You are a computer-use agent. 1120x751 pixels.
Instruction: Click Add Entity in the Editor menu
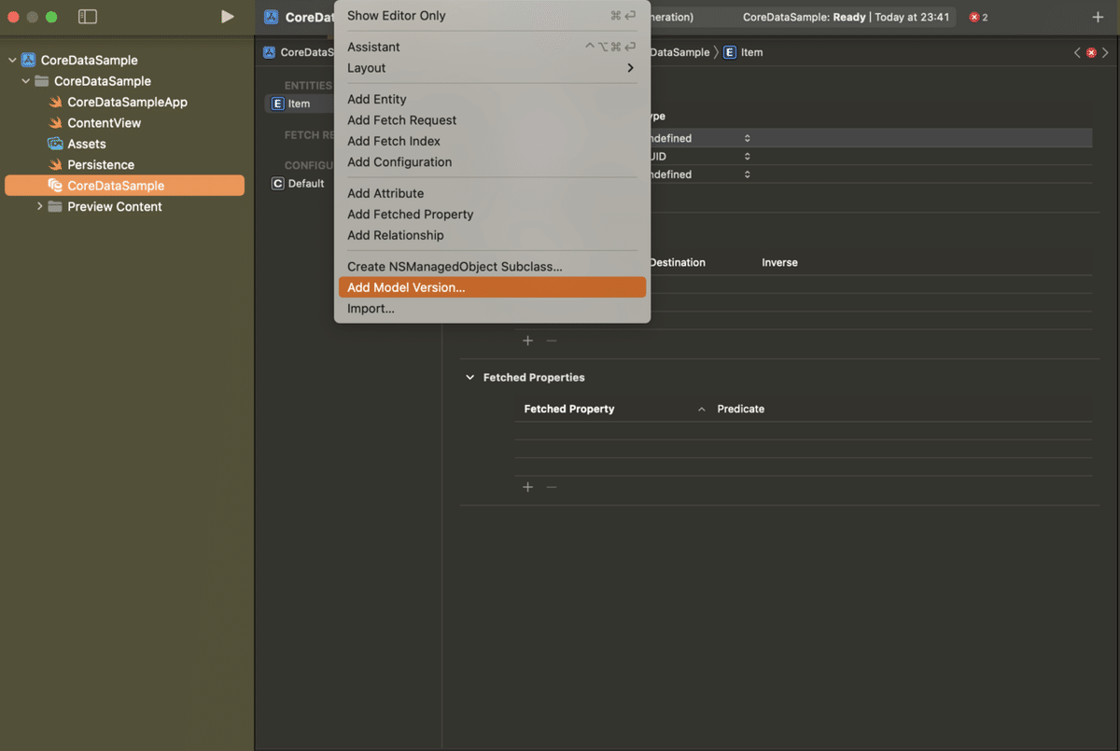coord(376,99)
